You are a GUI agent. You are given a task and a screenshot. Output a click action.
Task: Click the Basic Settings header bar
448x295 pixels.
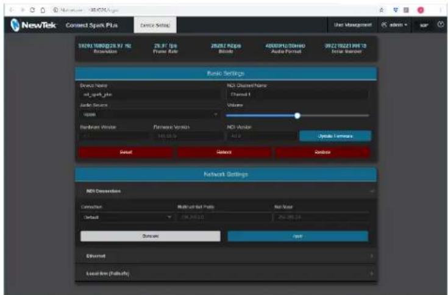226,73
